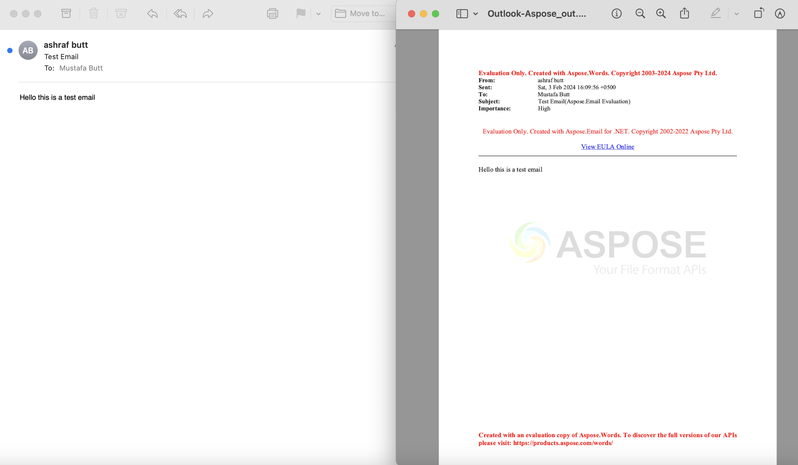Zoom out of the PDF document
Image resolution: width=798 pixels, height=465 pixels.
(x=640, y=13)
